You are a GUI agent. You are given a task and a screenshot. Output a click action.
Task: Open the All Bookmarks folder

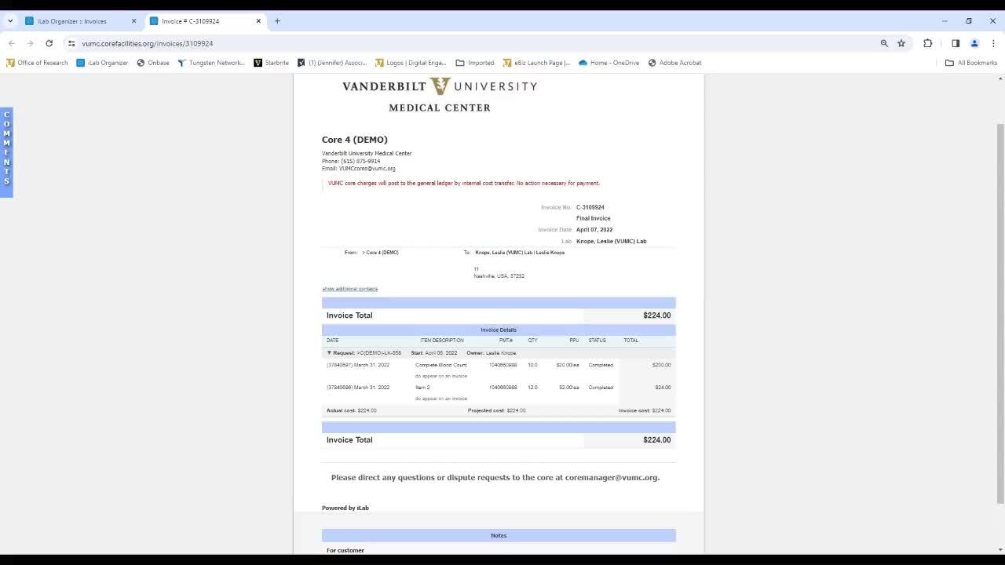click(970, 63)
